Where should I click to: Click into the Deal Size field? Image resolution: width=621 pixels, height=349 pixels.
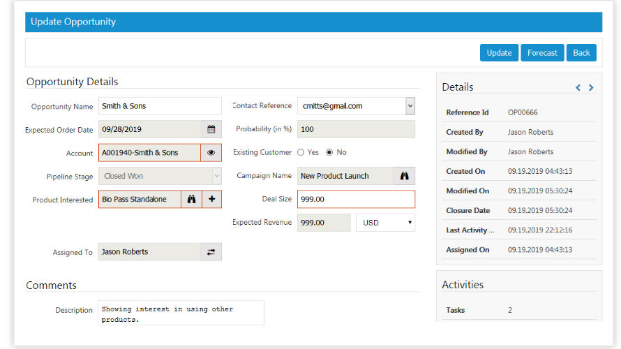(x=356, y=199)
